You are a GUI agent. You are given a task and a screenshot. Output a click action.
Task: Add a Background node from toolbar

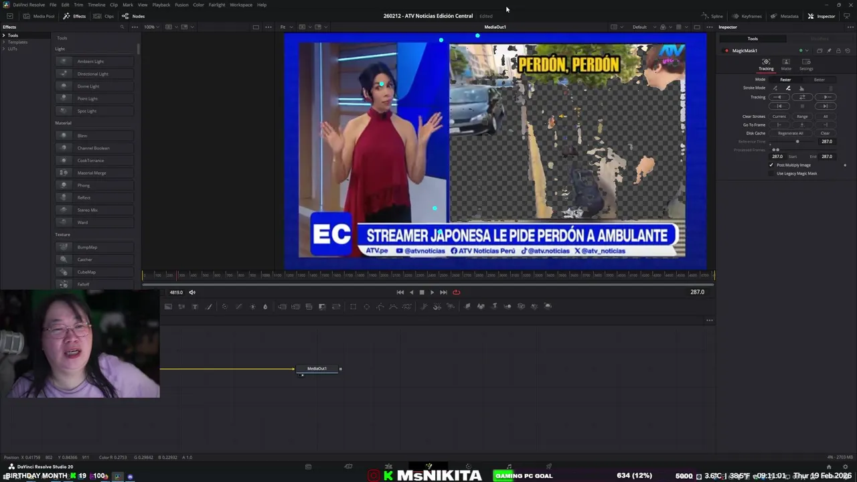point(168,307)
